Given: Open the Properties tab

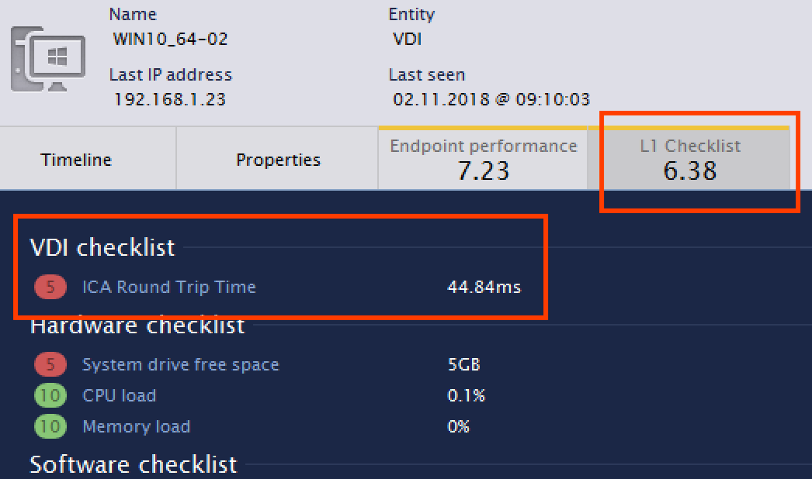Looking at the screenshot, I should 278,160.
